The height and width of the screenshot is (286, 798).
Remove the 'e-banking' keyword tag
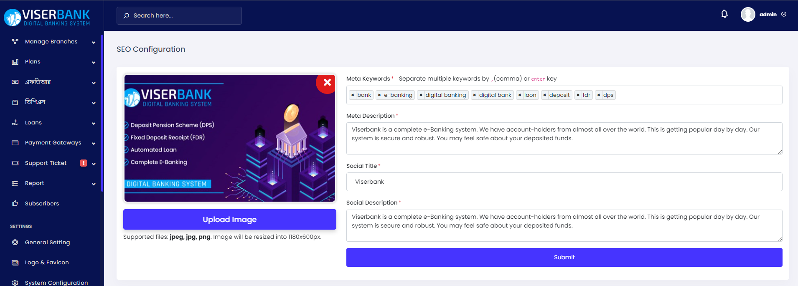coord(379,95)
